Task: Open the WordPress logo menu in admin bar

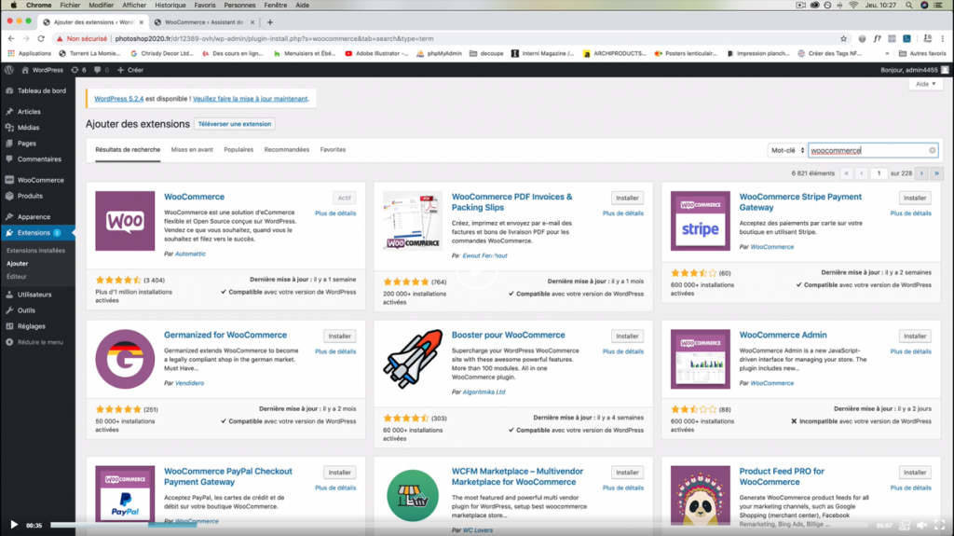Action: [x=9, y=70]
